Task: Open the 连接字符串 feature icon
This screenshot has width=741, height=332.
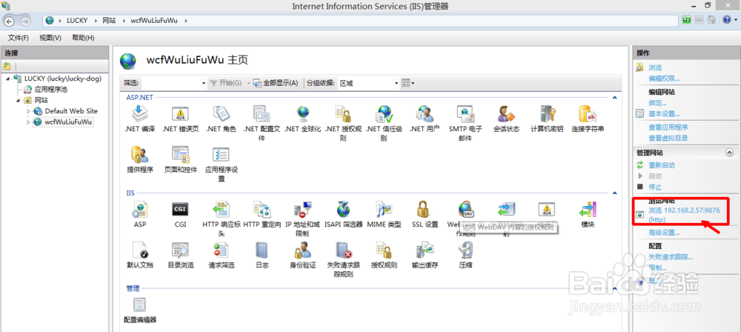Action: 588,114
